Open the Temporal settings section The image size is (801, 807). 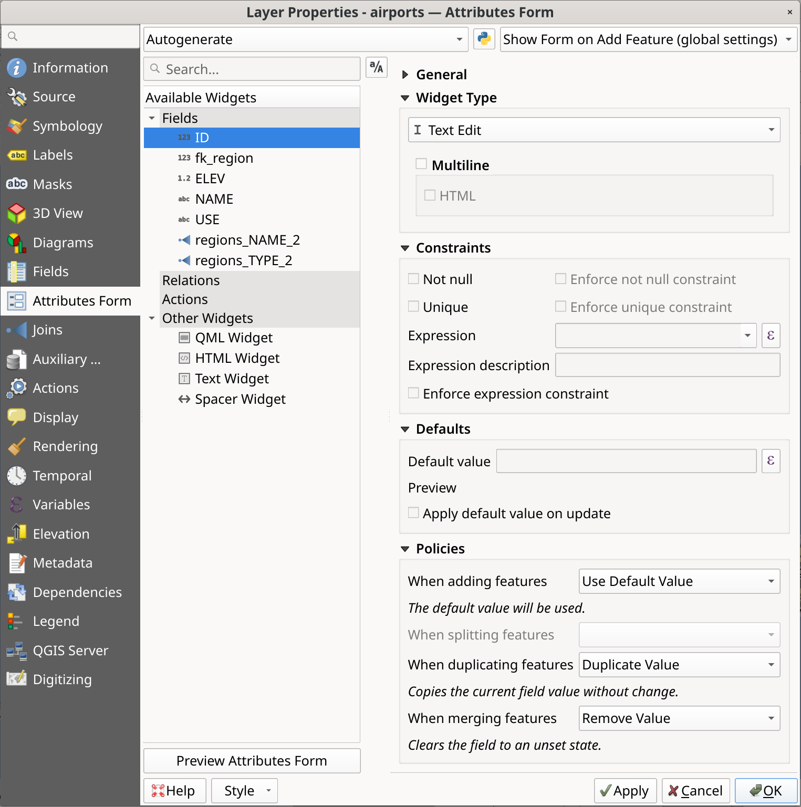[x=61, y=476]
